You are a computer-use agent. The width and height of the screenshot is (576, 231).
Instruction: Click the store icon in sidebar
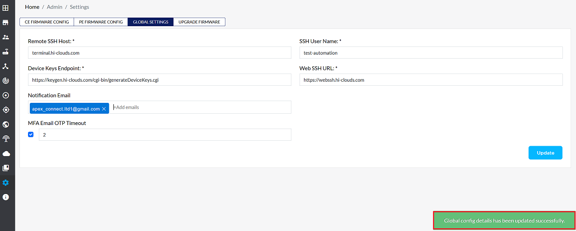pyautogui.click(x=6, y=23)
